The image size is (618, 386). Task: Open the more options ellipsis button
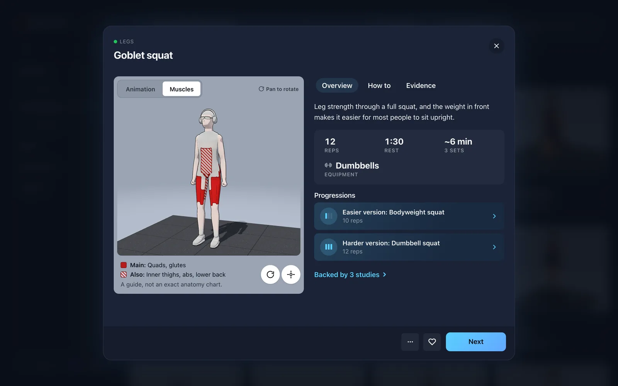[410, 342]
